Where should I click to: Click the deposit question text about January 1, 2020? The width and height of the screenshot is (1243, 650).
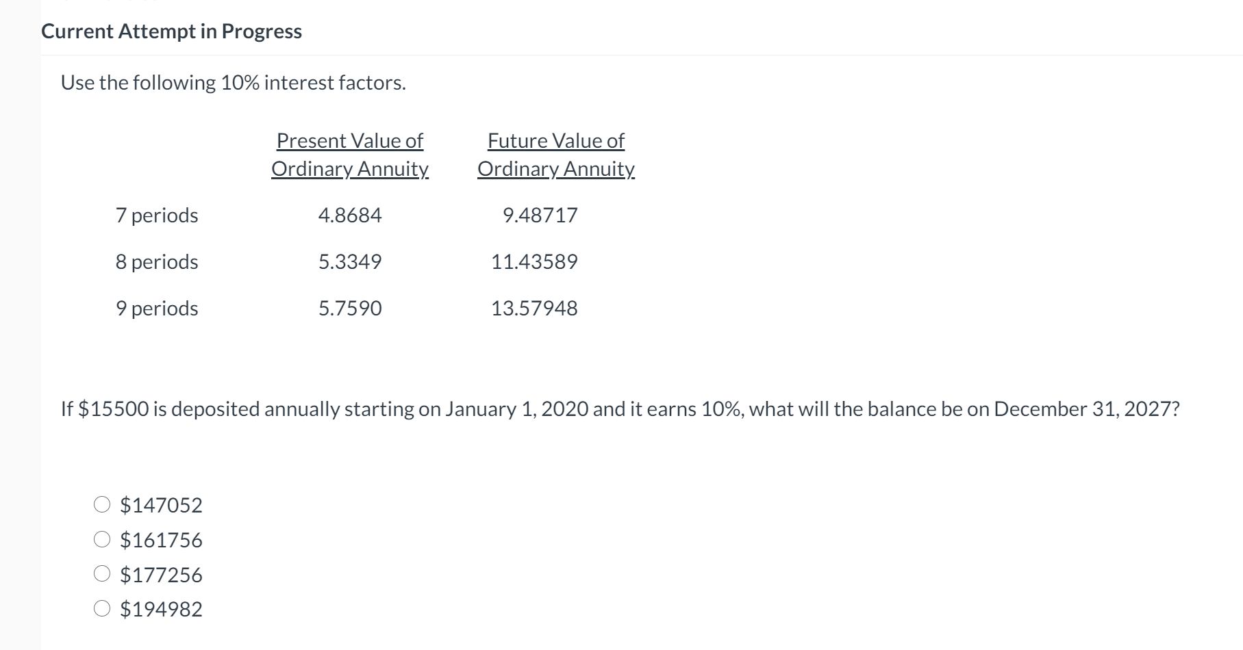(x=620, y=409)
